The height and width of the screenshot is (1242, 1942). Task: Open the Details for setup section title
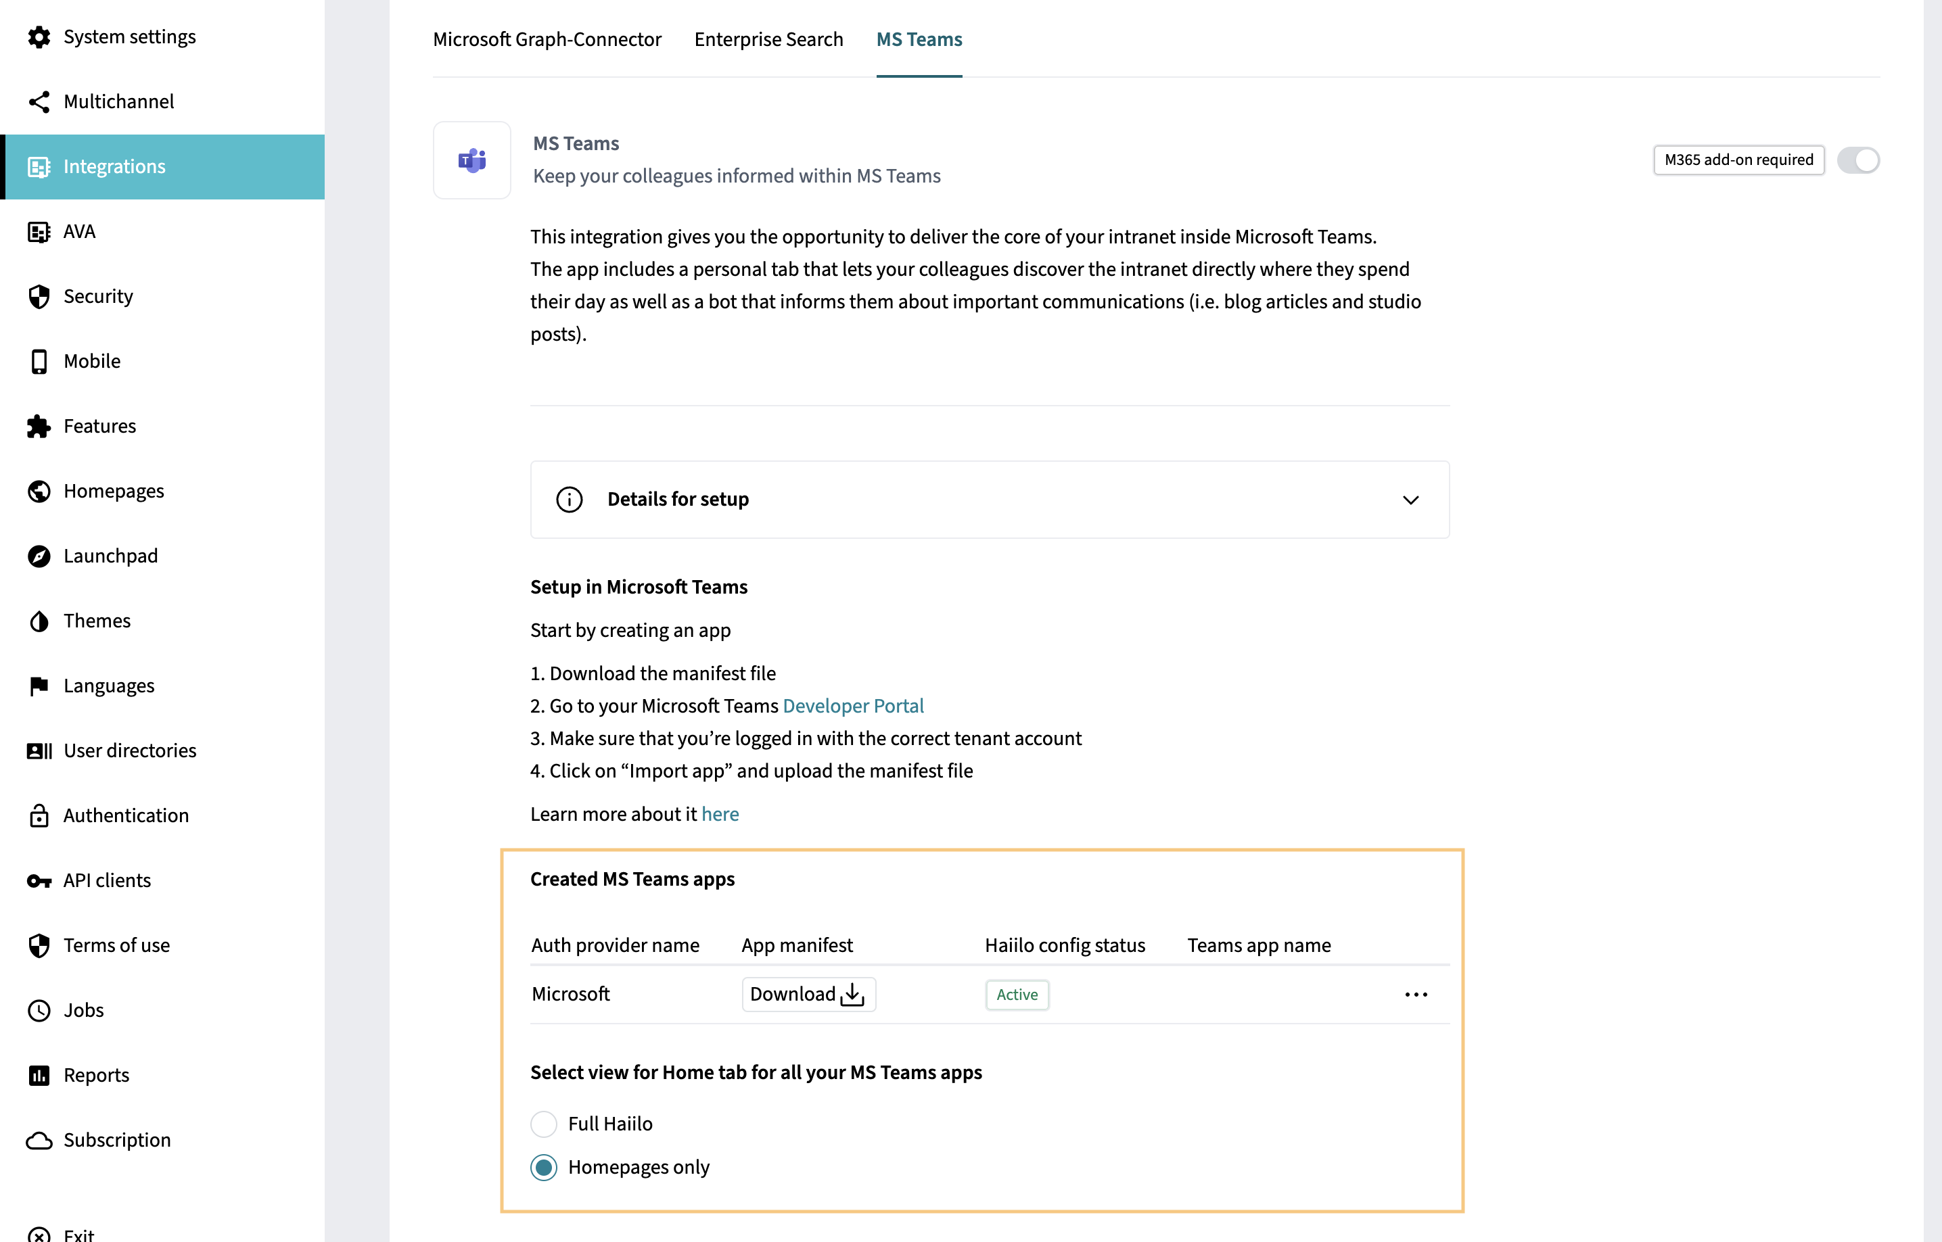678,499
